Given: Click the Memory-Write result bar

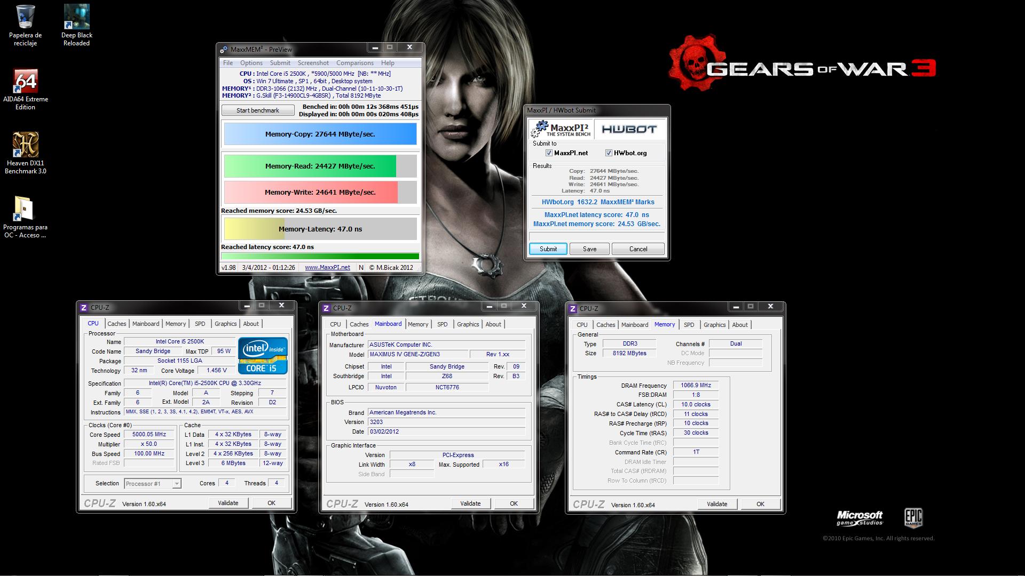Looking at the screenshot, I should click(320, 193).
